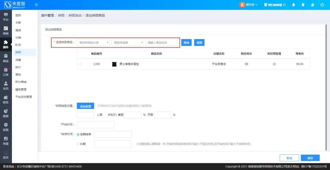Open 资源 in the left navigation
The width and height of the screenshot is (330, 170).
[6, 141]
